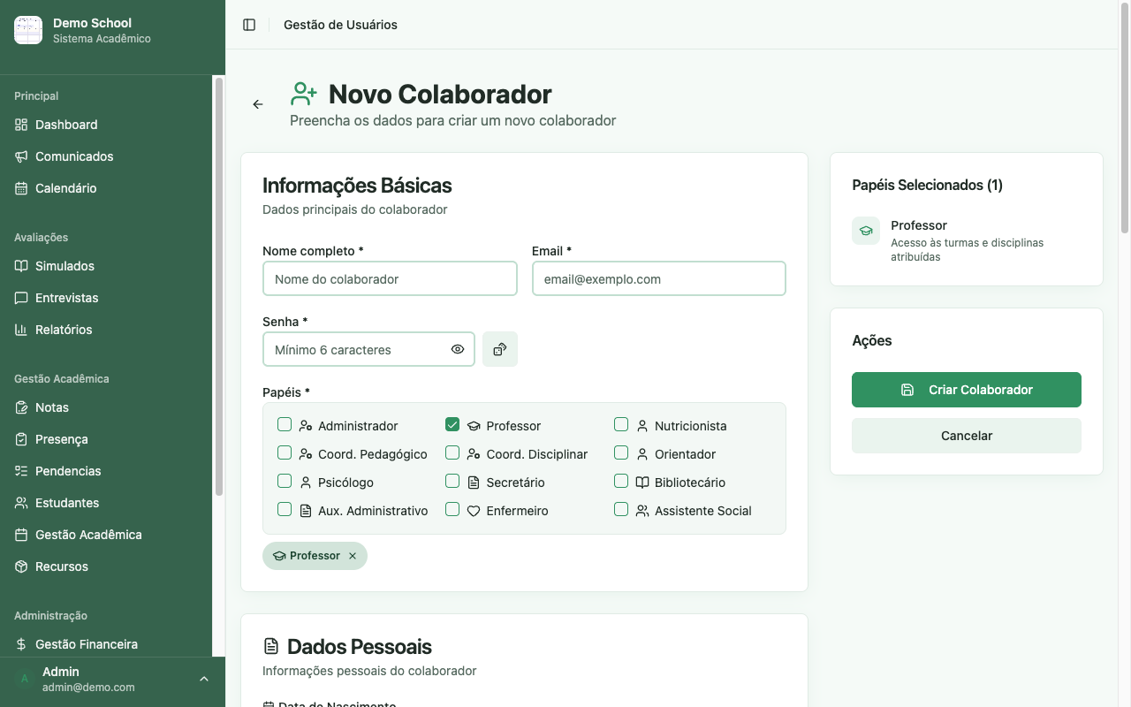Click the back arrow icon
The width and height of the screenshot is (1131, 707).
(258, 104)
